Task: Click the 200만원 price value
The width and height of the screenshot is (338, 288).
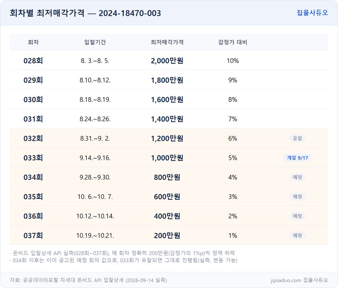Action: (167, 235)
